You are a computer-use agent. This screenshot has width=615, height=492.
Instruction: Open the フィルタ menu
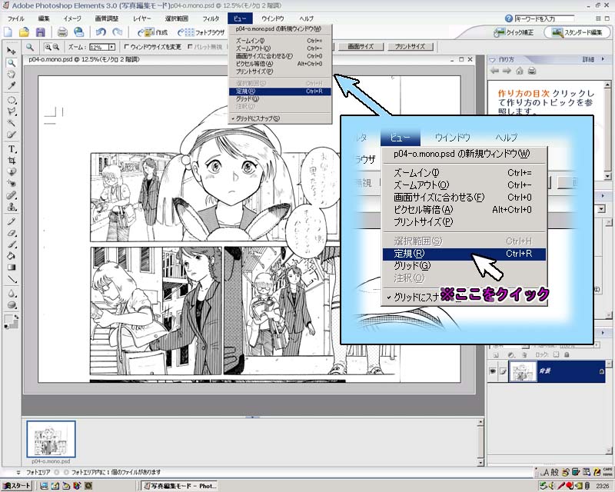pyautogui.click(x=211, y=18)
